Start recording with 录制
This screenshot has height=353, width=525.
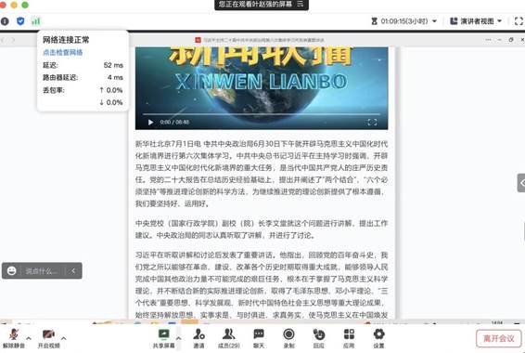[x=288, y=338]
